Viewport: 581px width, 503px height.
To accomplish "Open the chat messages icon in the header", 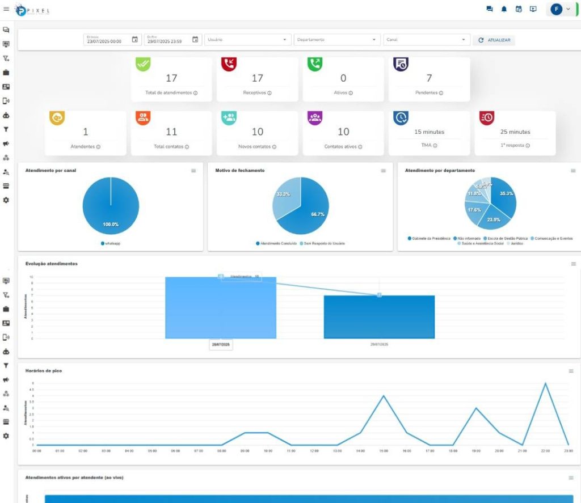I will [489, 9].
